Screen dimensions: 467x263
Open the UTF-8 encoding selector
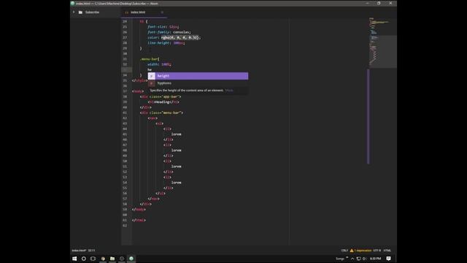point(377,251)
